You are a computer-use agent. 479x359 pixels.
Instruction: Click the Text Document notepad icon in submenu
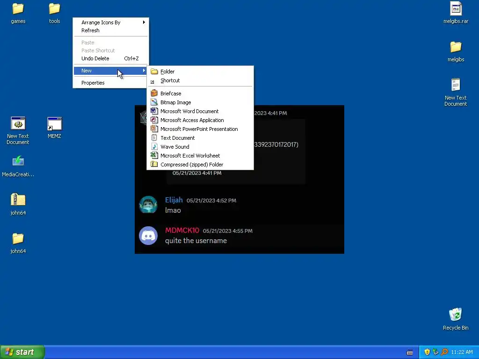coord(154,138)
